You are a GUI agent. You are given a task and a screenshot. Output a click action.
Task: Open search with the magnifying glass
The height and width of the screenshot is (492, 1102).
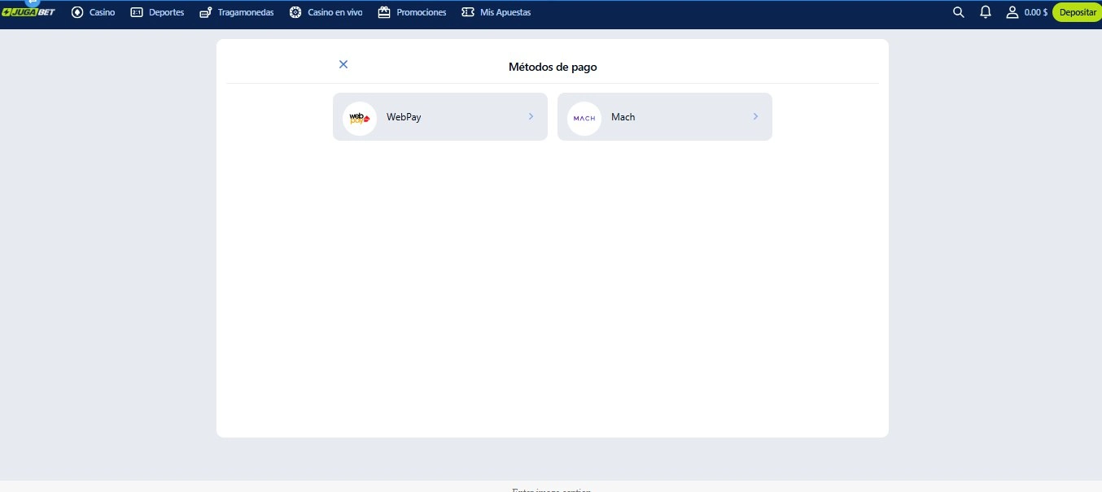click(959, 12)
